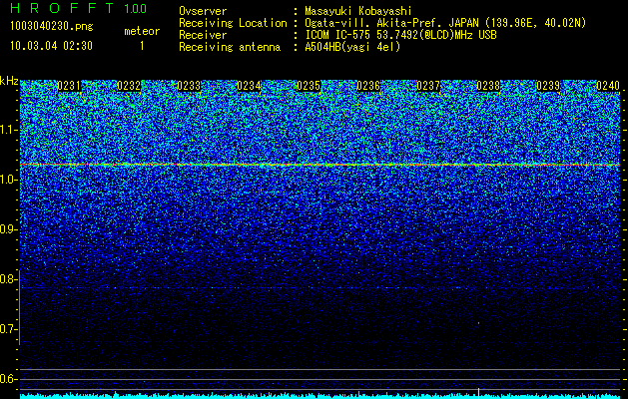Click the meteor count label
This screenshot has height=399, width=628.
coord(142,31)
